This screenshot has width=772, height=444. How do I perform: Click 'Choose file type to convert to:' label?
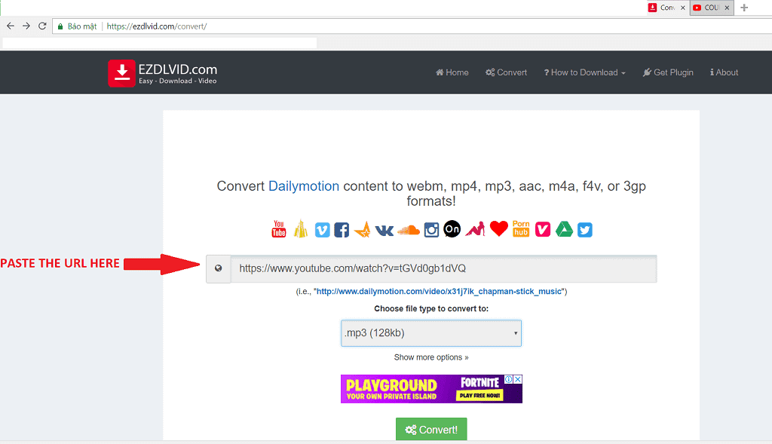point(431,308)
